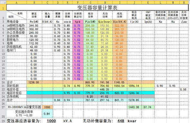Select result value 448 in row 29
190x123 pixels.
121,121
